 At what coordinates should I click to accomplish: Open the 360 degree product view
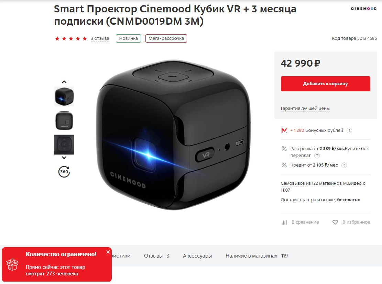[64, 172]
